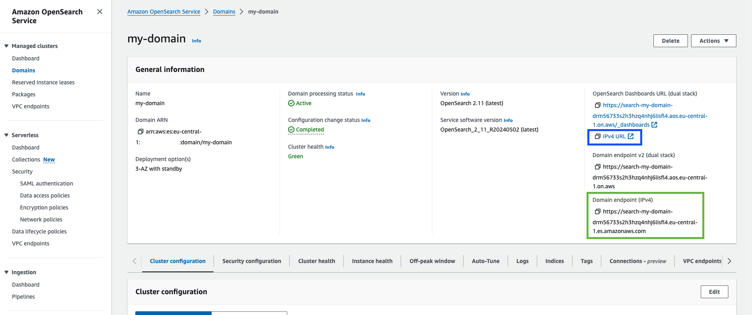The width and height of the screenshot is (752, 315).
Task: Open the Security configuration tab
Action: 252,261
